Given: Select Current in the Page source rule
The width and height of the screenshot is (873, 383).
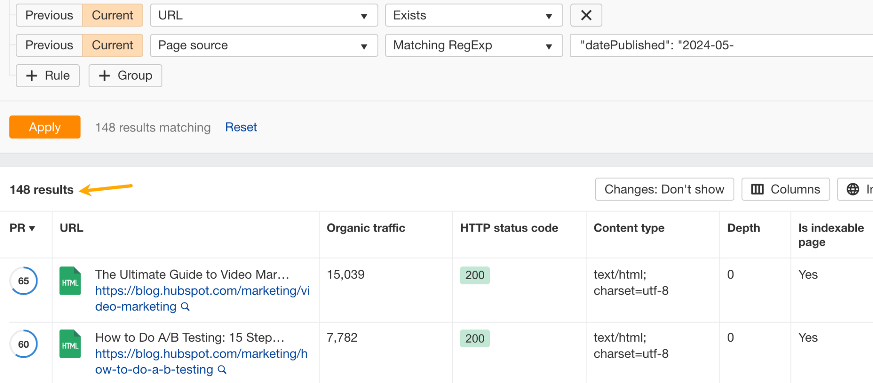Looking at the screenshot, I should click(112, 46).
